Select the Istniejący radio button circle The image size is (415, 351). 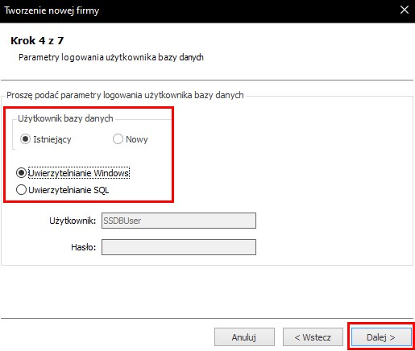click(25, 139)
